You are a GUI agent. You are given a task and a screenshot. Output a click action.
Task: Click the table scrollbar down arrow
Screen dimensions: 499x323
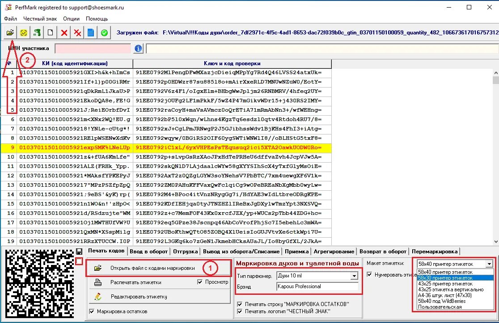click(495, 242)
